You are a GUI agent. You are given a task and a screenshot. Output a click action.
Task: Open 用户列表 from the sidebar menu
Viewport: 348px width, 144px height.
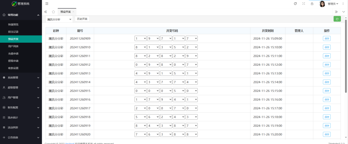(13, 46)
